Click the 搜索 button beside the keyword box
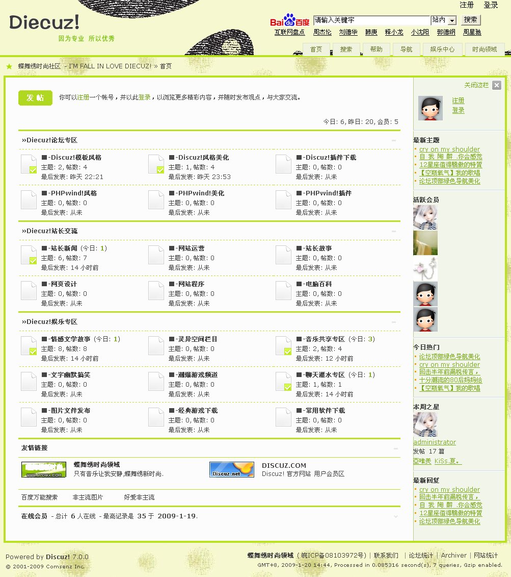This screenshot has height=577, width=511. pos(470,20)
